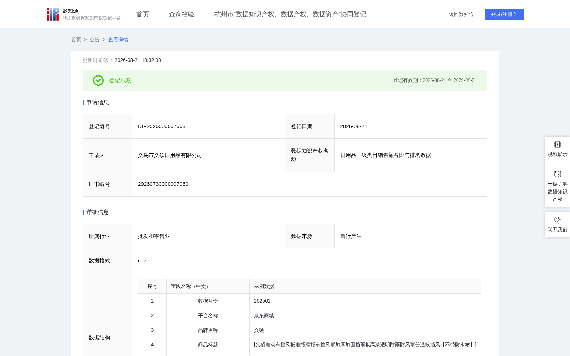Click the 自行产生 data source value
Image resolution: width=570 pixels, height=356 pixels.
click(x=351, y=236)
